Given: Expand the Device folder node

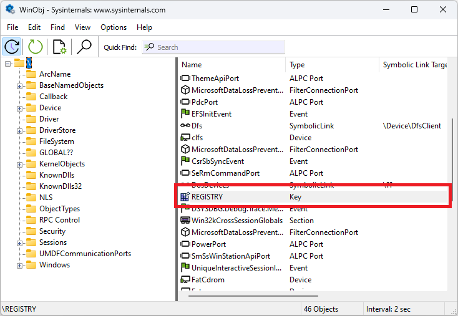Looking at the screenshot, I should pyautogui.click(x=19, y=108).
